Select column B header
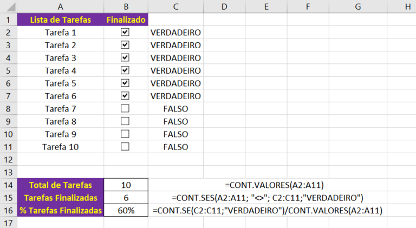The height and width of the screenshot is (228, 416). (126, 6)
